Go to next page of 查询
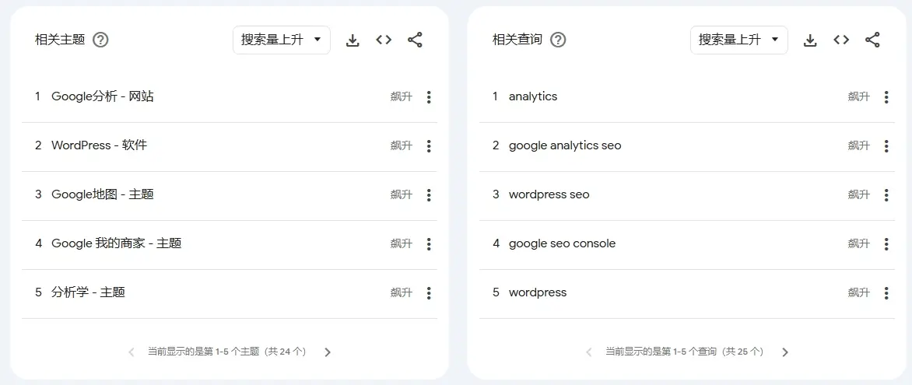The height and width of the screenshot is (385, 912). click(x=785, y=352)
